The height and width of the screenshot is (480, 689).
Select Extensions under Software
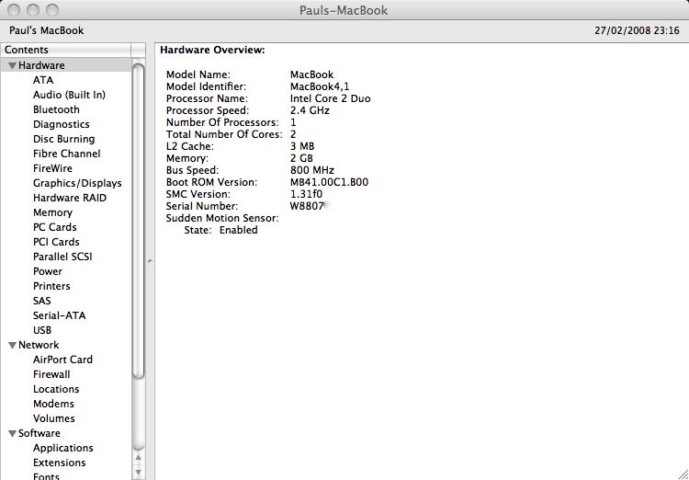[60, 463]
